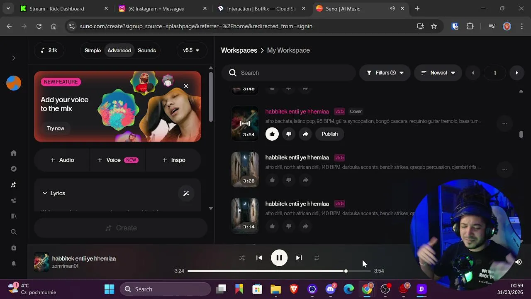Switch to Kick Dashboard browser tab
Screen dimensions: 531x299
pos(65,8)
